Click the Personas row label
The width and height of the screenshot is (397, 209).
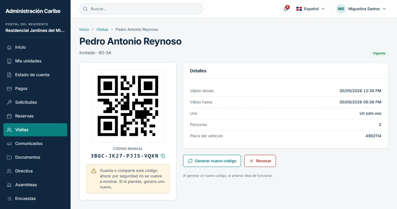[x=198, y=125]
